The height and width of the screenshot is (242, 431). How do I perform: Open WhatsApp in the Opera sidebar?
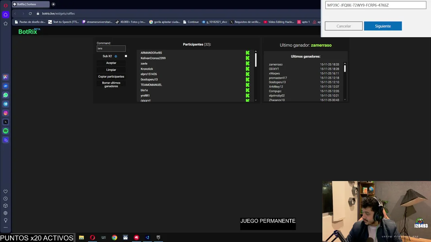pyautogui.click(x=5, y=95)
